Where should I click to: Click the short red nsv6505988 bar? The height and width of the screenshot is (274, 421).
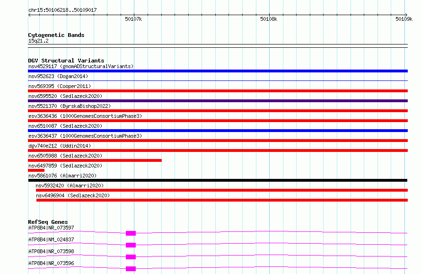95,160
